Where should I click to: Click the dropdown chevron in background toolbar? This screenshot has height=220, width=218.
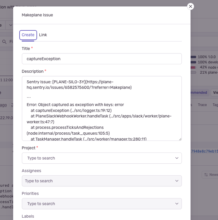[11, 25]
